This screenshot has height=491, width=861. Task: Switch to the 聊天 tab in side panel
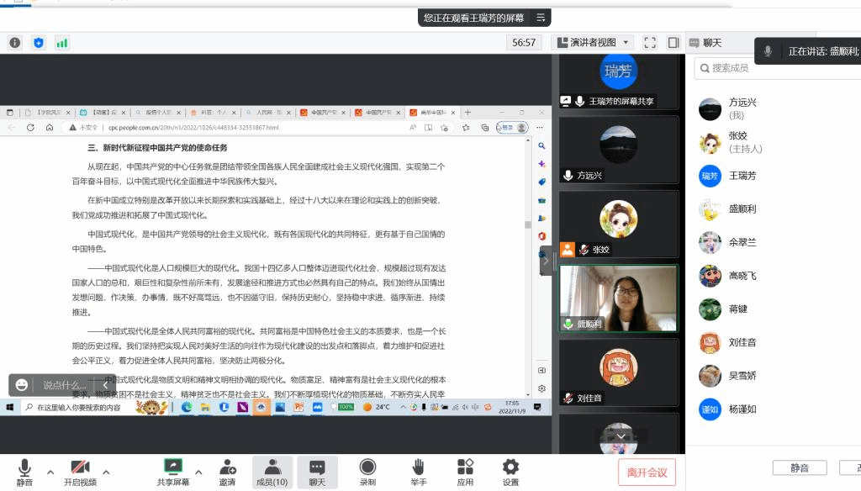[x=711, y=42]
